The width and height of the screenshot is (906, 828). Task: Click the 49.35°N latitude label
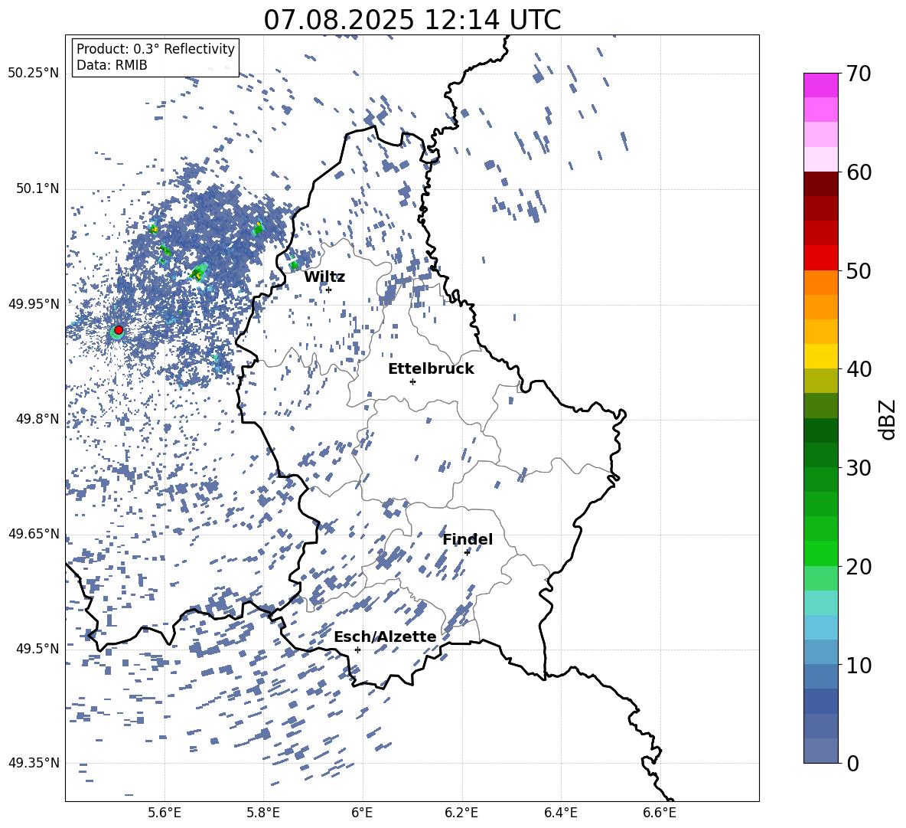(x=34, y=763)
